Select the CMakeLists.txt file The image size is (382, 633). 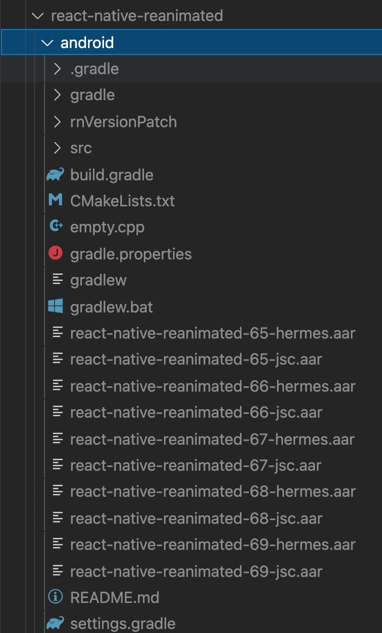click(x=122, y=200)
